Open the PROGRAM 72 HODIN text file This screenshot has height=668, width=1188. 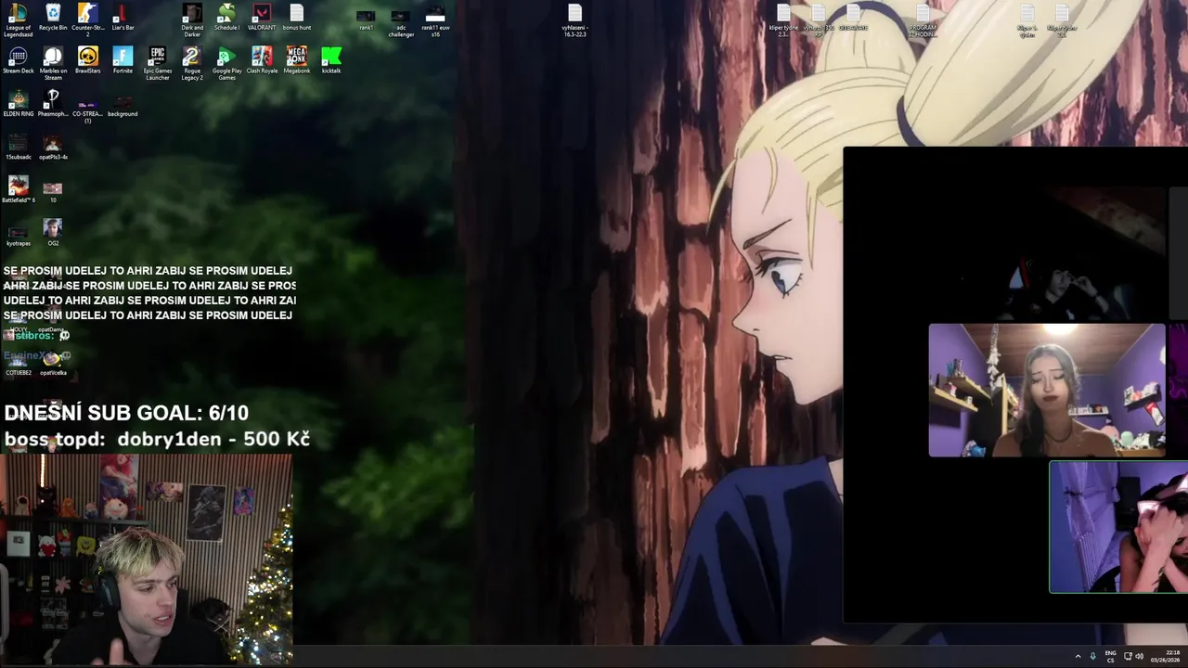[x=923, y=19]
